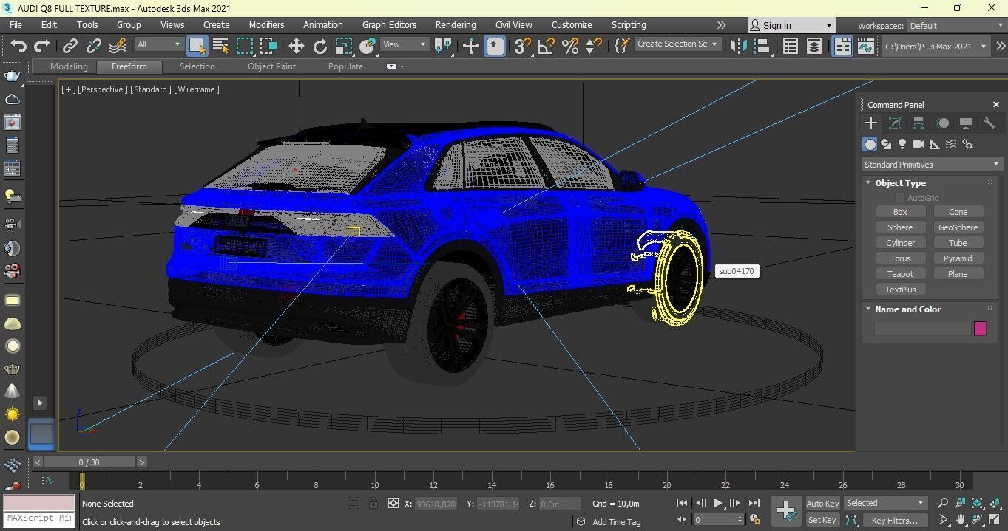This screenshot has width=1008, height=531.
Task: Open the Rendering menu
Action: [x=456, y=25]
